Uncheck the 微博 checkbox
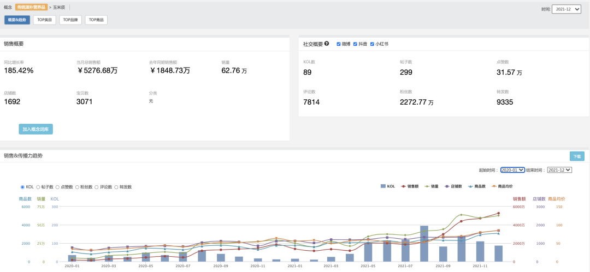590x272 pixels. [339, 44]
